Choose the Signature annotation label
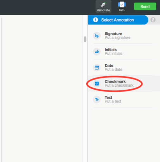This screenshot has height=162, width=160. point(113,34)
